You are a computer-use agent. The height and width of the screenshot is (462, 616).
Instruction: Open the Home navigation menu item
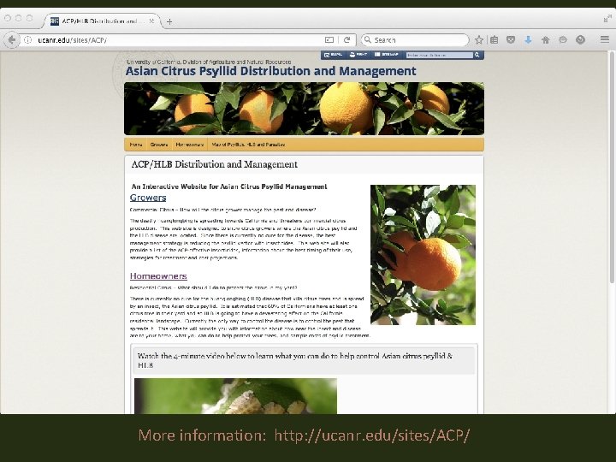click(x=136, y=145)
